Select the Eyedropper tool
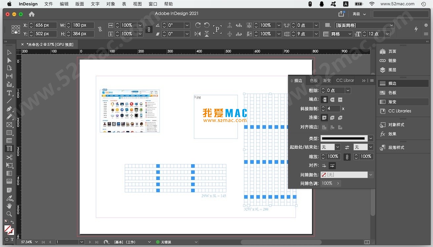 point(9,198)
